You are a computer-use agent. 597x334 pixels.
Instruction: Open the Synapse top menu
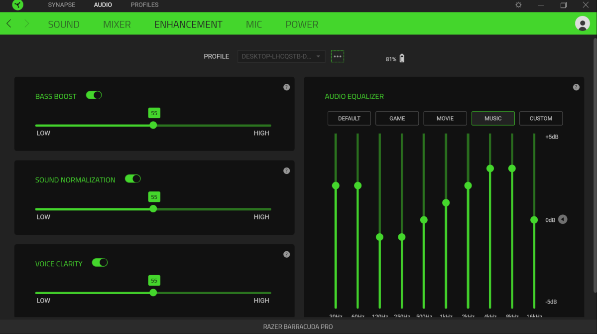pos(62,5)
